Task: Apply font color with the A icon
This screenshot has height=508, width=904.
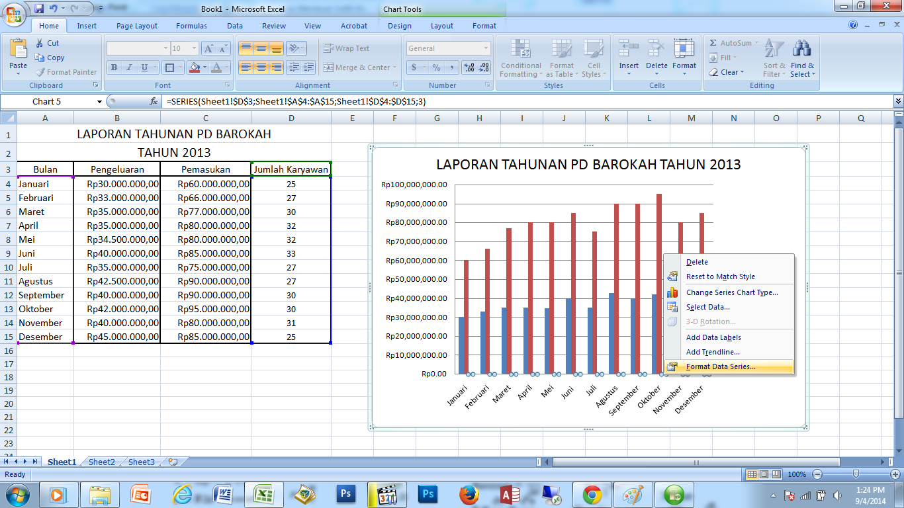Action: [x=215, y=67]
